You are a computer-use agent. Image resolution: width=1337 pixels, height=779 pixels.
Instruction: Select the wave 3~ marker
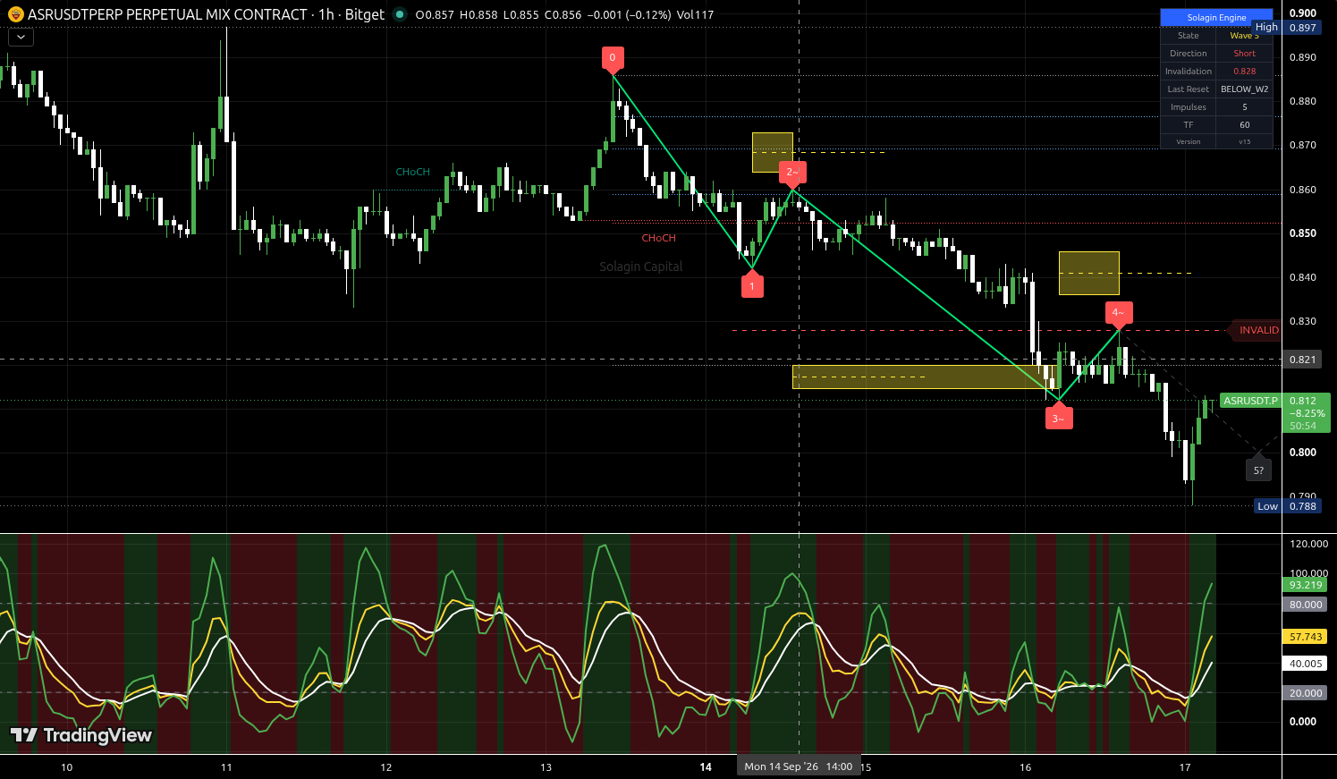click(x=1059, y=418)
